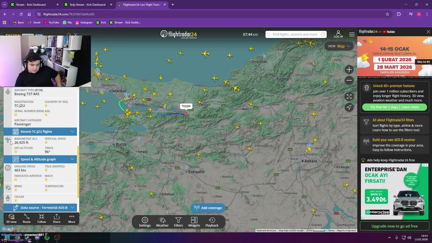The width and height of the screenshot is (432, 243).
Task: Open map Settings at bottom toolbar
Action: (145, 222)
